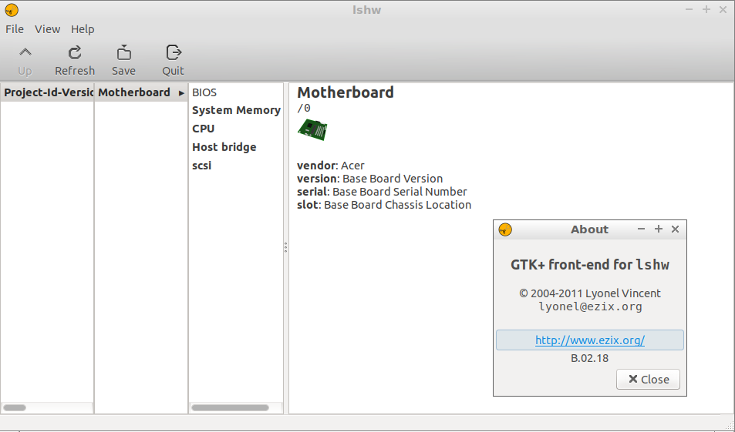Click the lshw logo icon in main title bar
The image size is (735, 432).
pyautogui.click(x=12, y=10)
